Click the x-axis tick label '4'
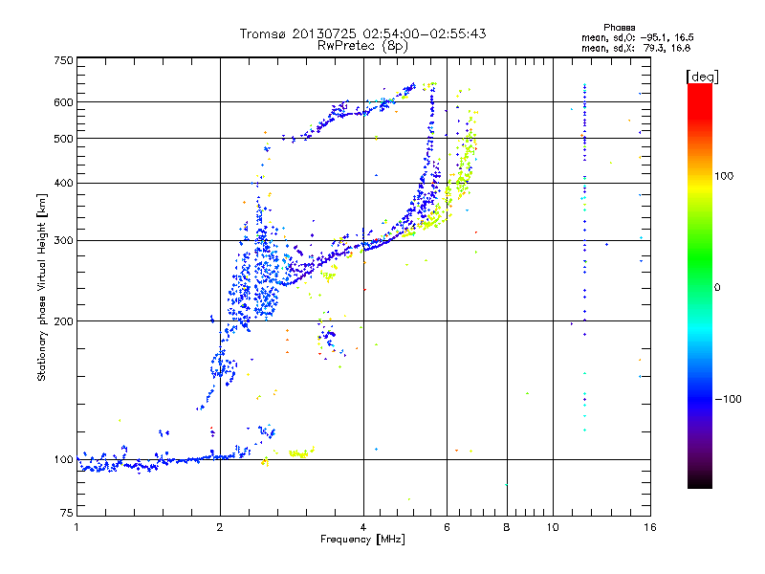This screenshot has height=574, width=765. pyautogui.click(x=363, y=527)
